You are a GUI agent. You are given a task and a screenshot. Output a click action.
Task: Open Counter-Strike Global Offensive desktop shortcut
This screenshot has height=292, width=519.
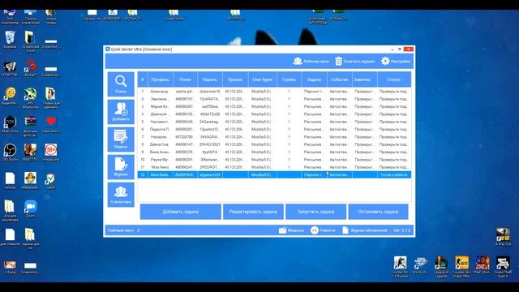pos(461,267)
